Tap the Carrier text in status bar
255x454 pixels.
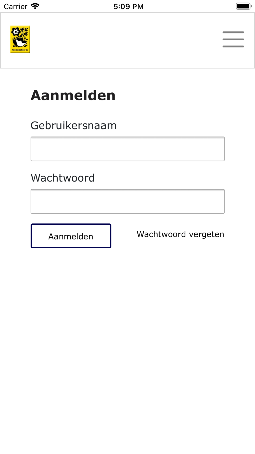pyautogui.click(x=16, y=6)
